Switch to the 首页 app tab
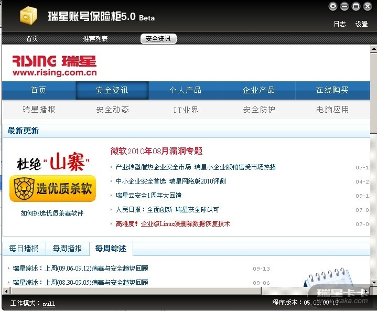377x311 pixels. click(x=32, y=38)
